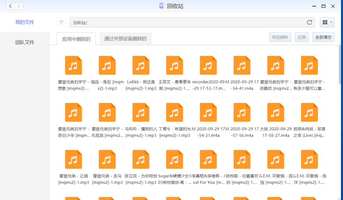Select Sugar&硬糖少女303 file icon

click(x=175, y=159)
